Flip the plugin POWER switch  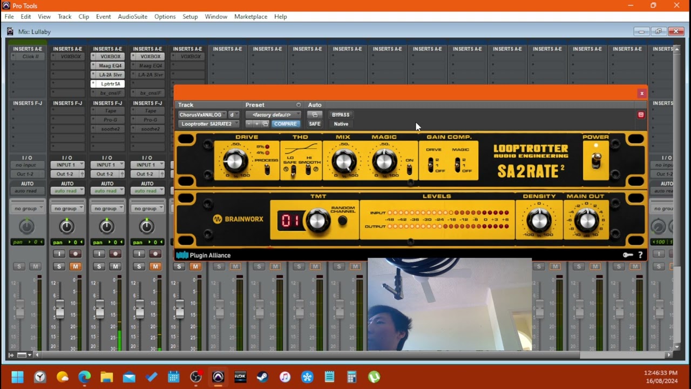click(596, 161)
